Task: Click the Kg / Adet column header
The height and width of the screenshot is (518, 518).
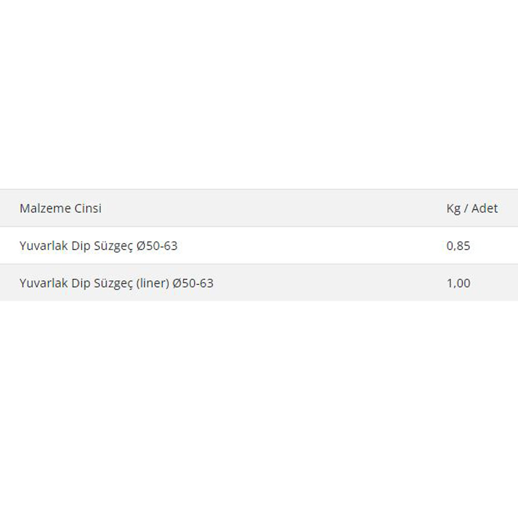Action: (472, 208)
